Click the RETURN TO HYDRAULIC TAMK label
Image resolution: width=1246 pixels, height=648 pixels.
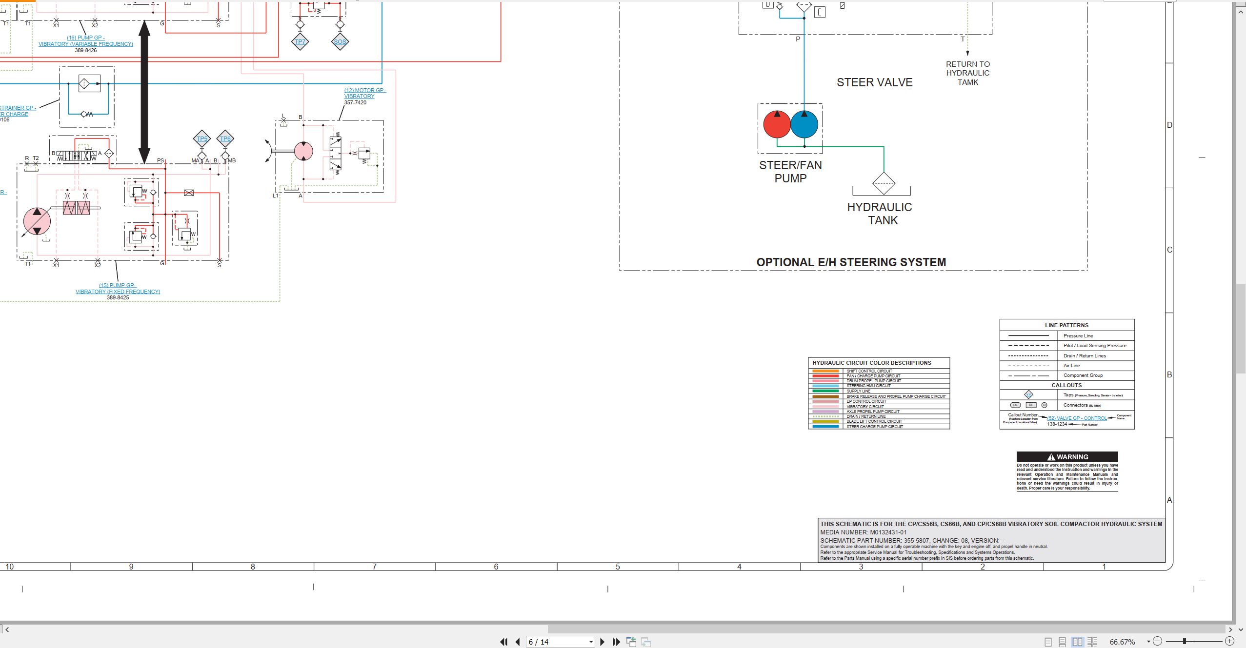(x=968, y=73)
